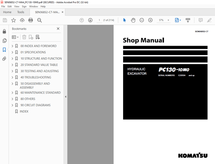
Task: Expand the 90 CIRCUIT DIAGRAMS bookmark
Action: point(12,105)
